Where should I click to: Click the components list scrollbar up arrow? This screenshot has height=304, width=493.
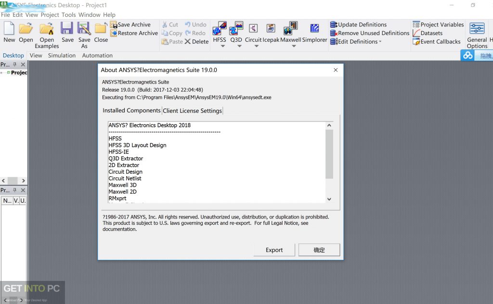point(329,125)
